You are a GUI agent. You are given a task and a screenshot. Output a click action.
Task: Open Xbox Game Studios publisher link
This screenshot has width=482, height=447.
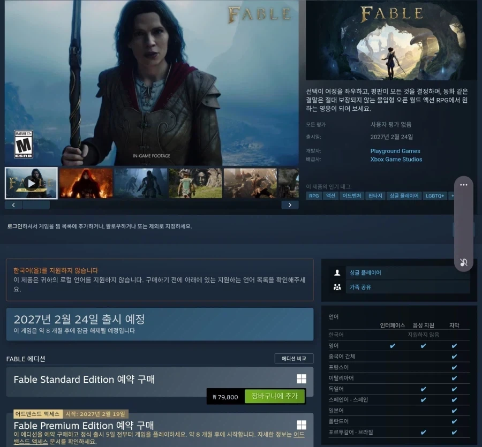[396, 159]
